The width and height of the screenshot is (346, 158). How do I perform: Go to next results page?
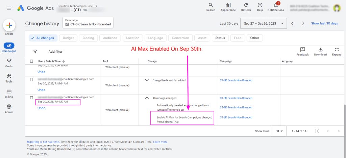pos(339,131)
